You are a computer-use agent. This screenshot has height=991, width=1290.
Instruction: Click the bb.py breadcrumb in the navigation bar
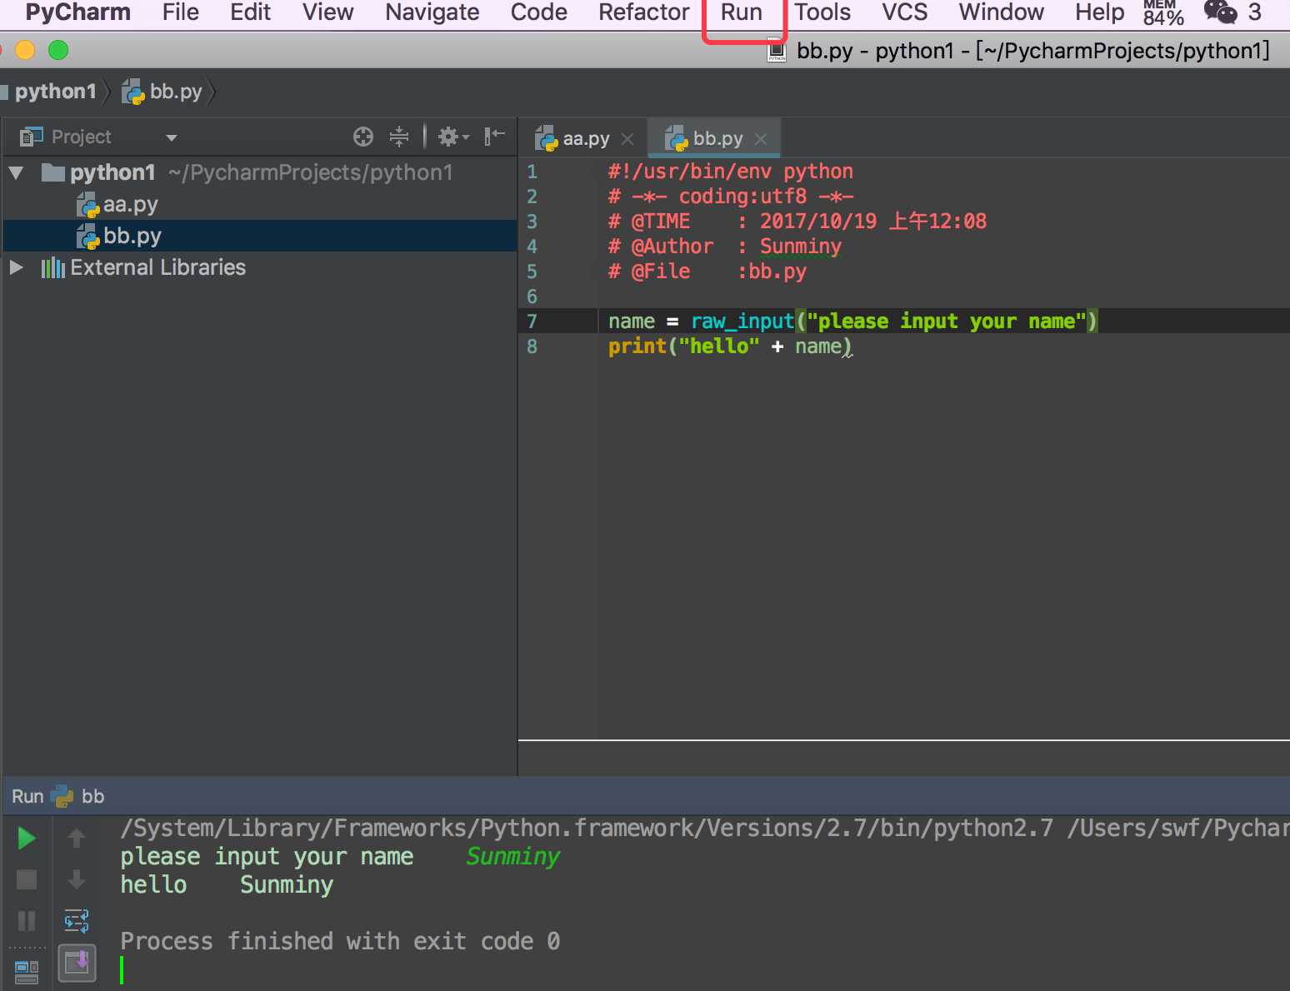pyautogui.click(x=162, y=92)
